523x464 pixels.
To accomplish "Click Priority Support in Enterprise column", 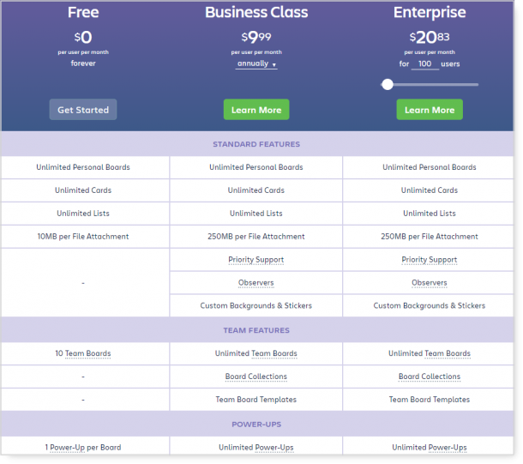I will (x=430, y=260).
